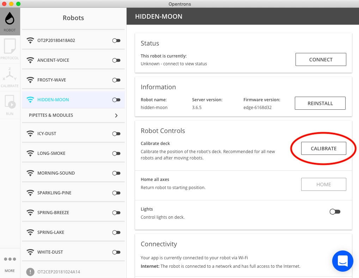Select the OT2CEP20181024A14 robot name

point(59,272)
